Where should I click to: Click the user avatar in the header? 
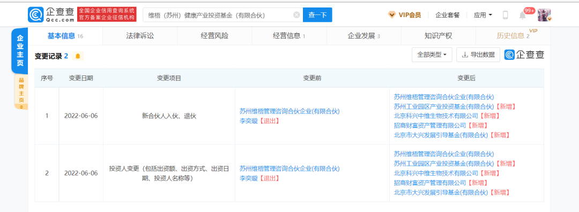coord(544,15)
